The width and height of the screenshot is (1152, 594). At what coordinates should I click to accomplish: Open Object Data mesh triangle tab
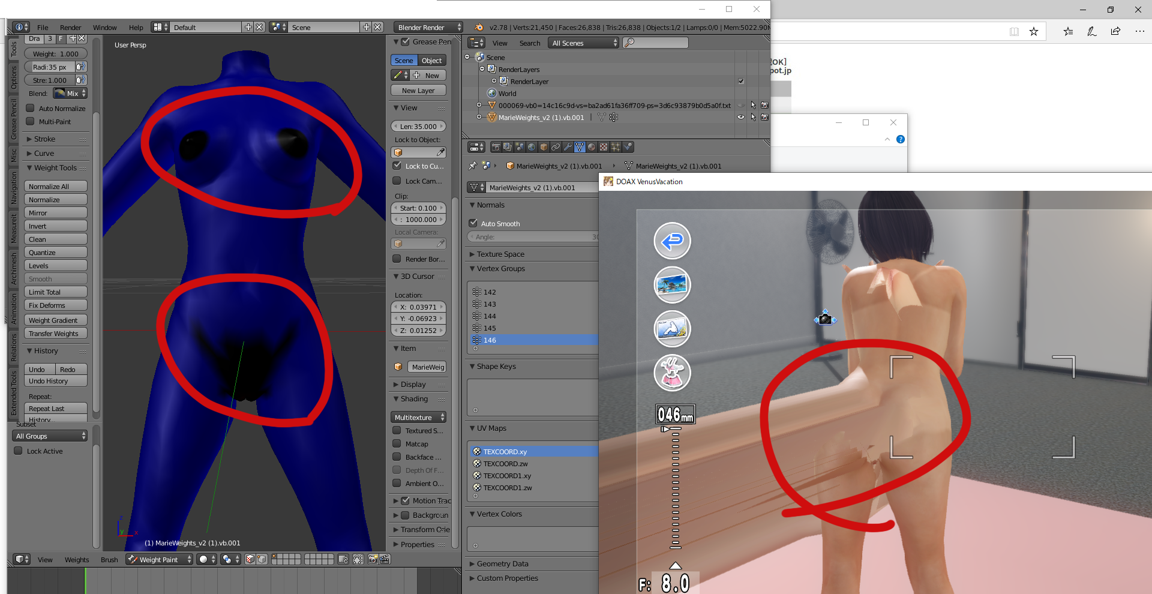pyautogui.click(x=580, y=147)
